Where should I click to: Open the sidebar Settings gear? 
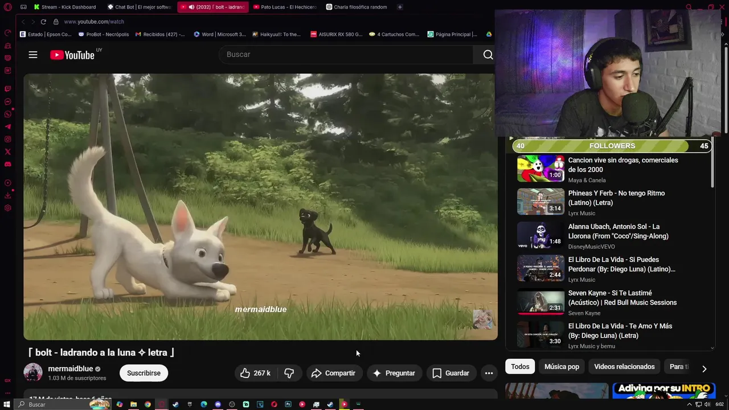tap(7, 208)
